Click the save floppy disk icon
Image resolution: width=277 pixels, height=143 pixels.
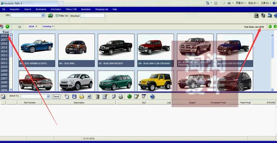pyautogui.click(x=74, y=96)
